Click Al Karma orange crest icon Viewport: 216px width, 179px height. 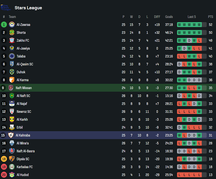12,80
